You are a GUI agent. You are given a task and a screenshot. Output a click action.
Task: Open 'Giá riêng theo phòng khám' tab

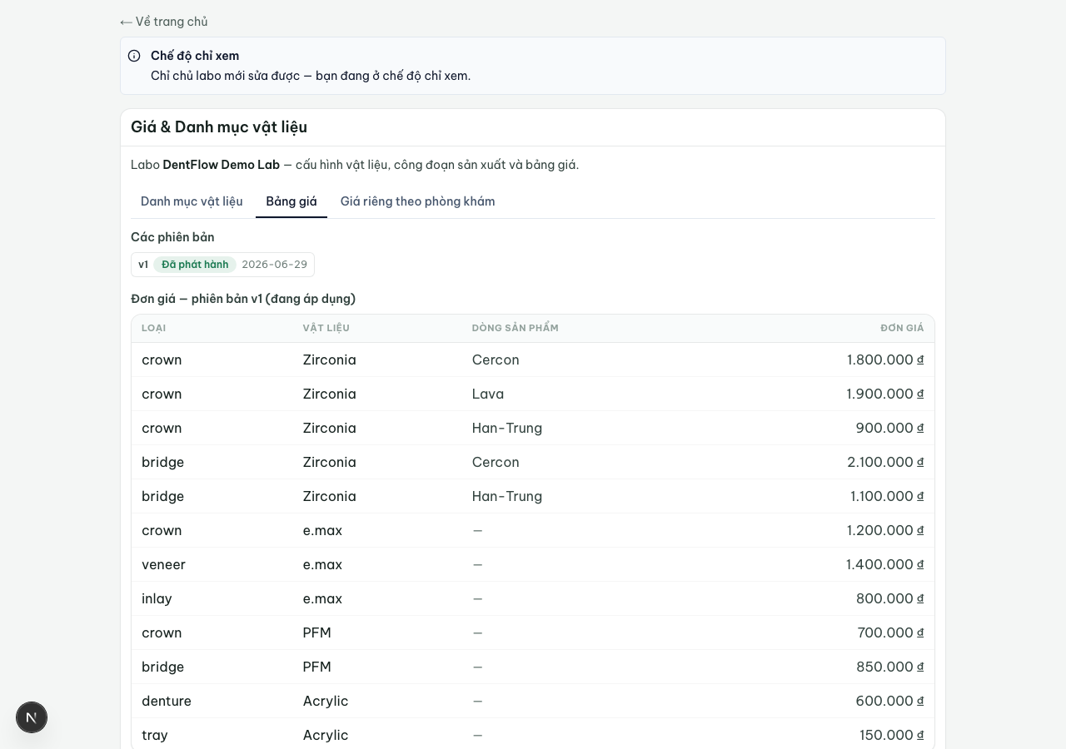417,201
